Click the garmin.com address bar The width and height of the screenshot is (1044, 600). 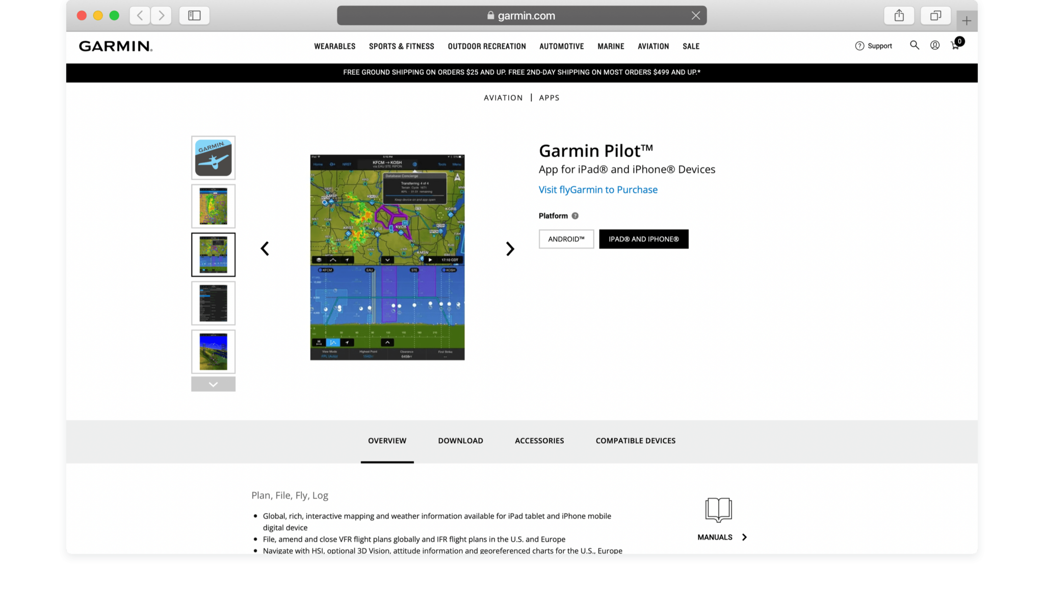click(521, 15)
